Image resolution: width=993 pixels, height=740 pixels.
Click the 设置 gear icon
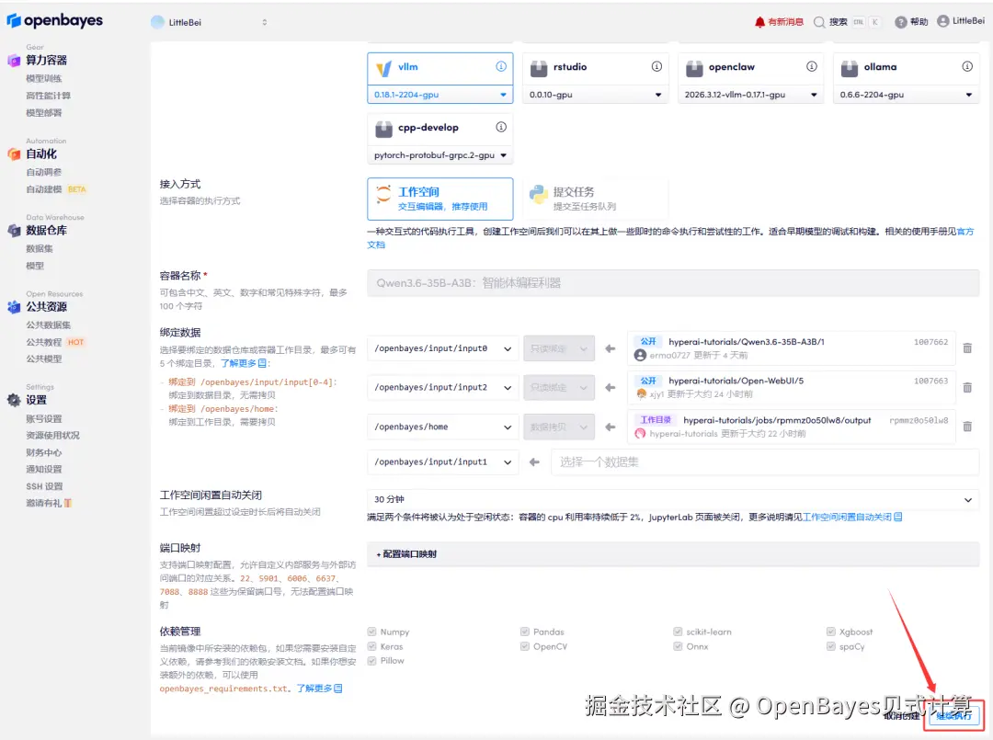pyautogui.click(x=14, y=400)
